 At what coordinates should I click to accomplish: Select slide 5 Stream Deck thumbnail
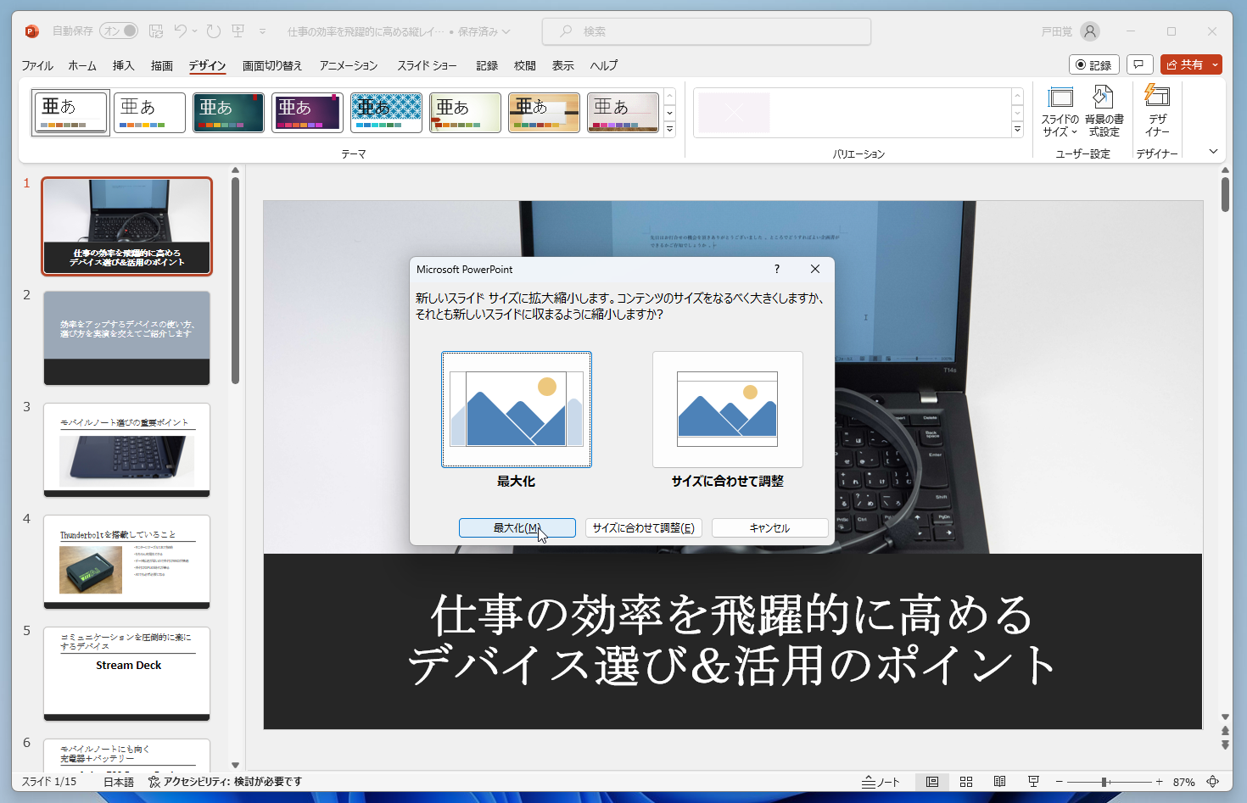[x=126, y=674]
